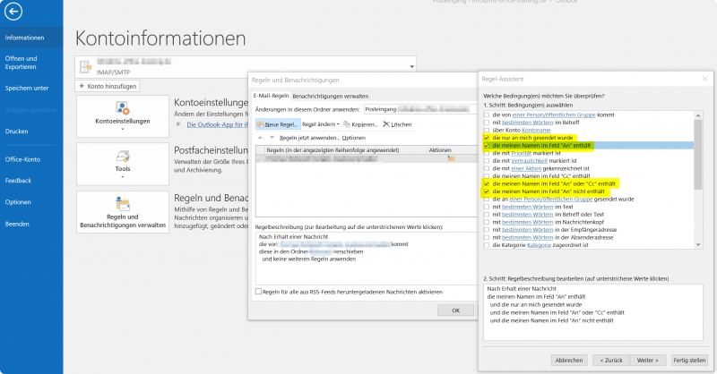This screenshot has height=374, width=717.
Task: Uncheck 'Feld "An" nicht enthält' condition
Action: click(x=487, y=191)
